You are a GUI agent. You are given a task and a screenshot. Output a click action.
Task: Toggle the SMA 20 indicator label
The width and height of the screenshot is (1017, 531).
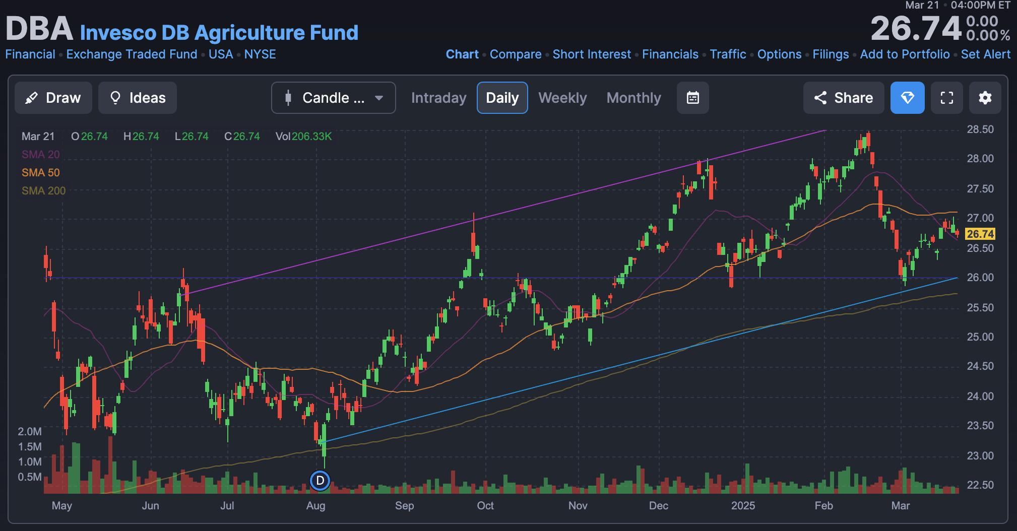41,155
